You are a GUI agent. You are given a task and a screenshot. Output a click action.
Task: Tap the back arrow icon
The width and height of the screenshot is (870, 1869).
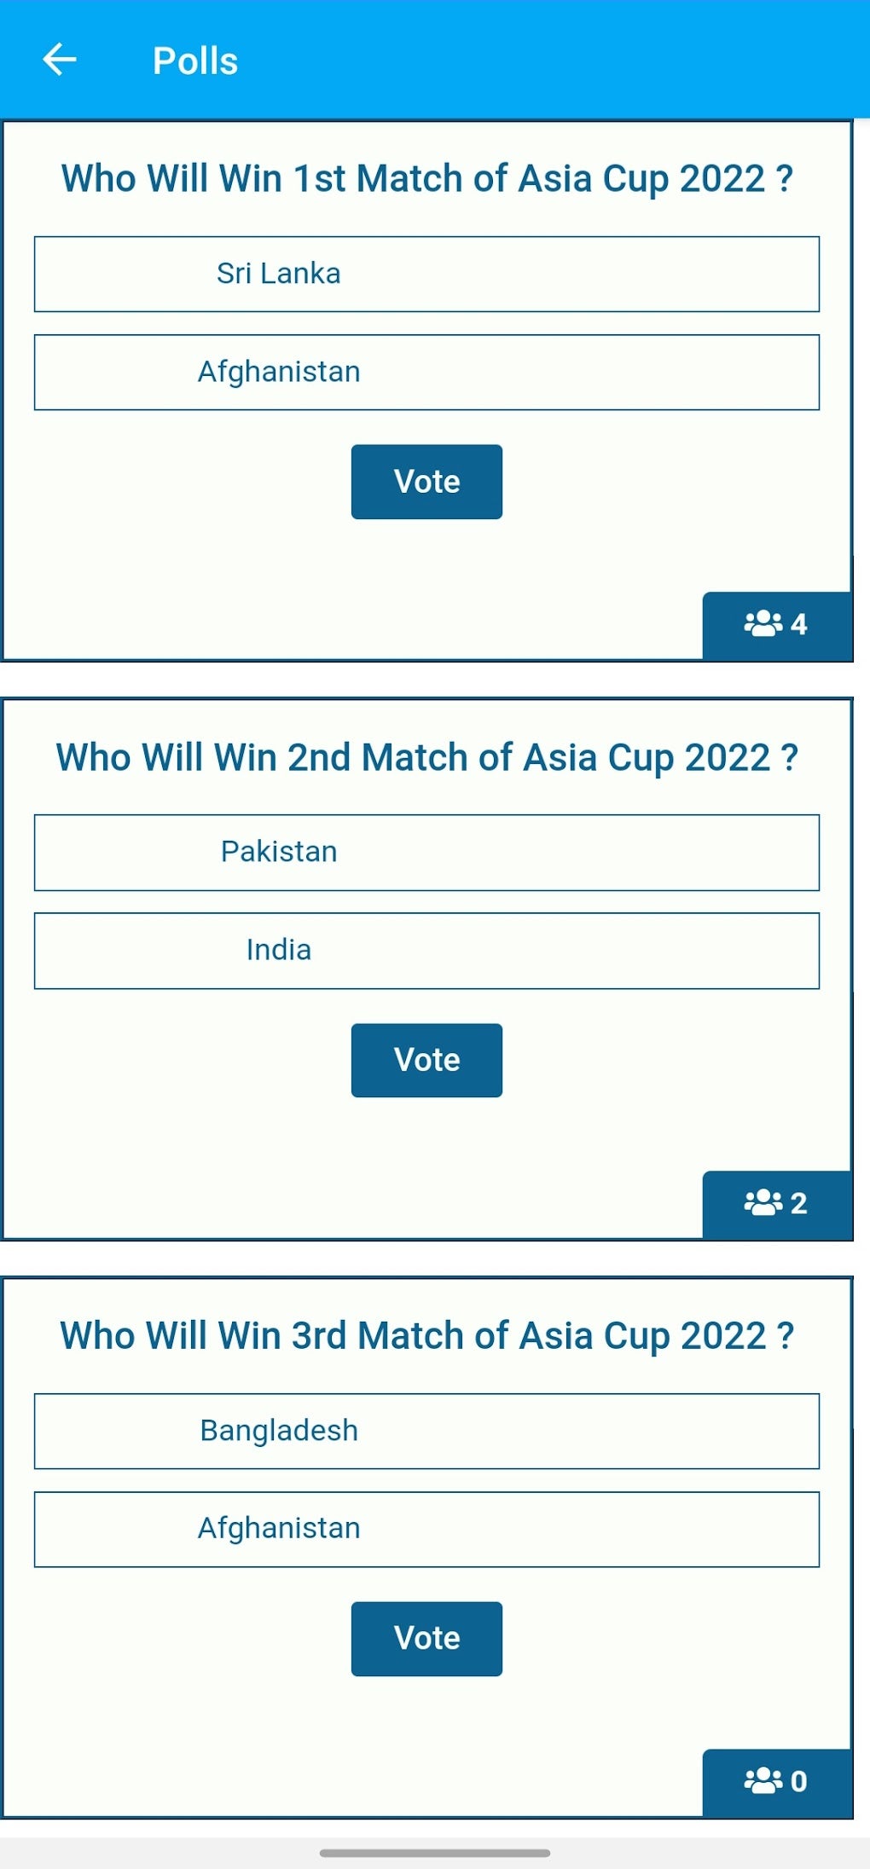60,60
